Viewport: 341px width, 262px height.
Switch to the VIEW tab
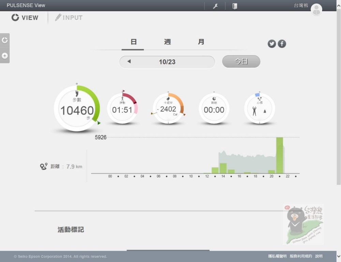(25, 18)
